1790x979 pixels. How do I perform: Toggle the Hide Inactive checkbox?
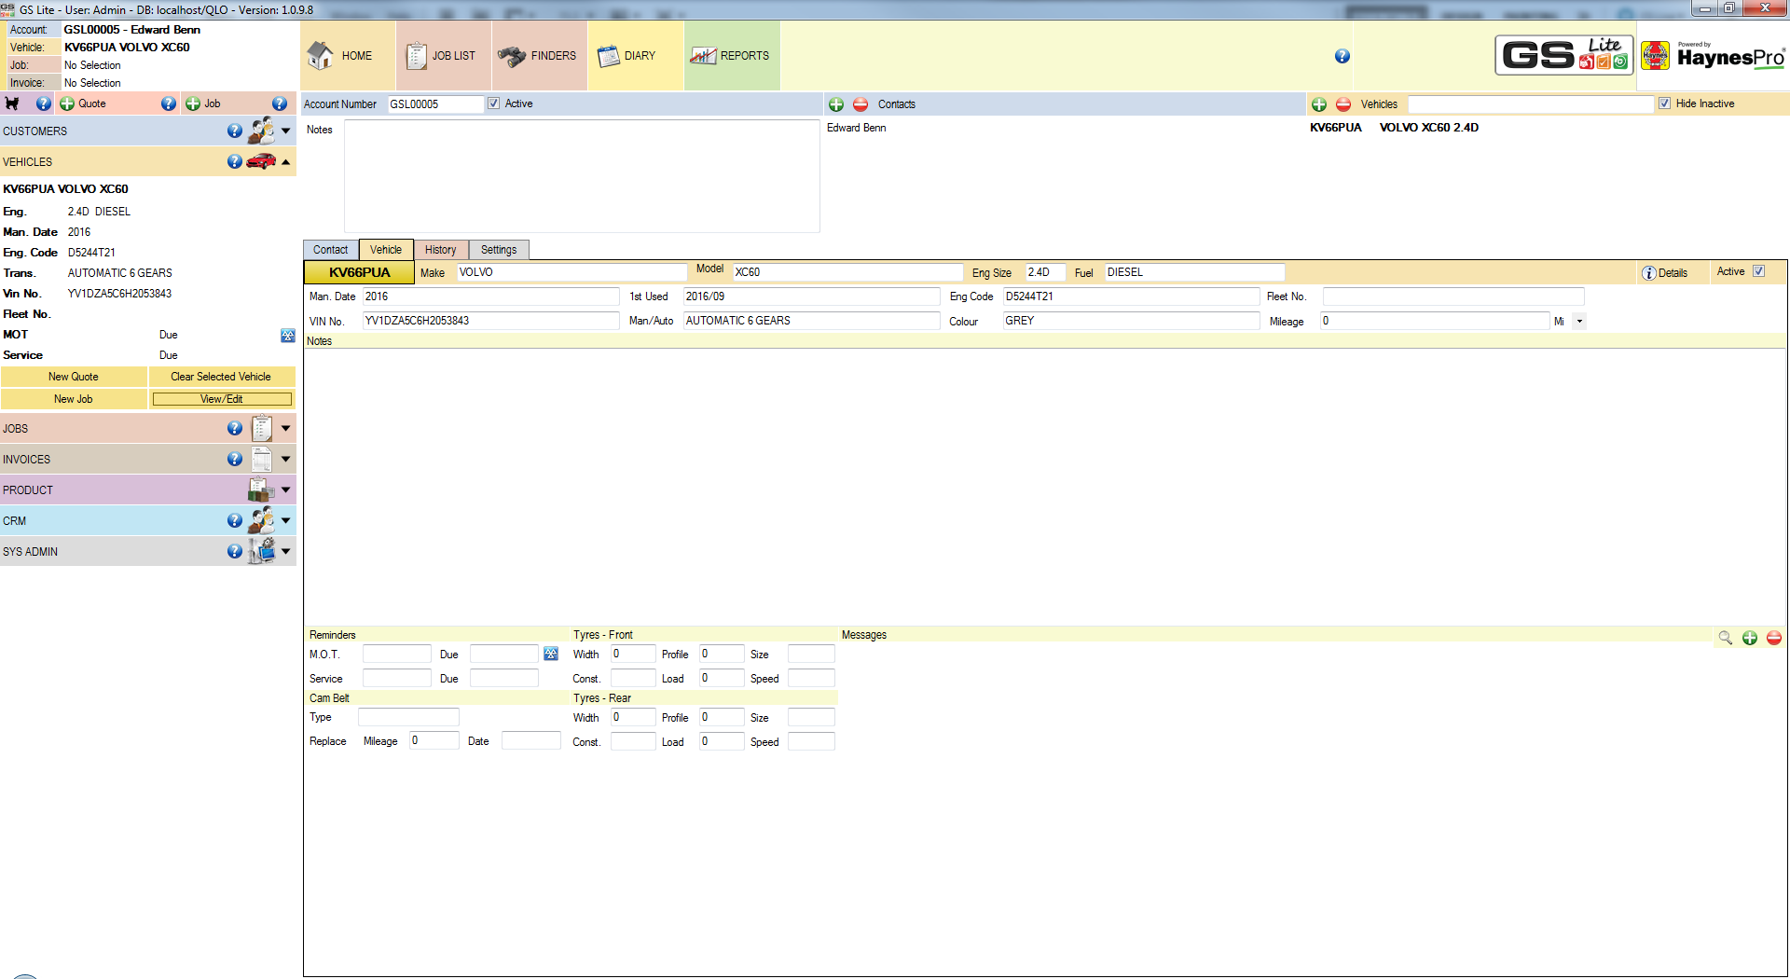coord(1664,103)
